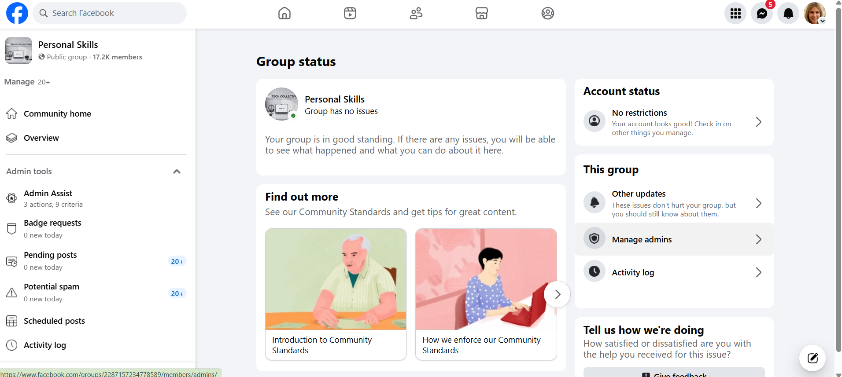Click the Manage 20+ label
This screenshot has height=377, width=842.
[x=27, y=82]
